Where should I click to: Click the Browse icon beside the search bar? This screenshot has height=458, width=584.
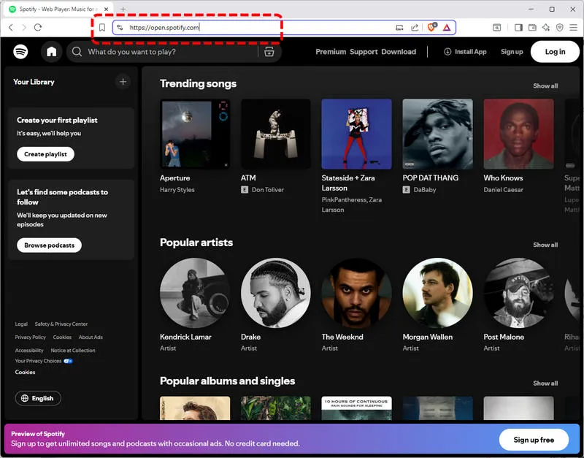pyautogui.click(x=269, y=52)
